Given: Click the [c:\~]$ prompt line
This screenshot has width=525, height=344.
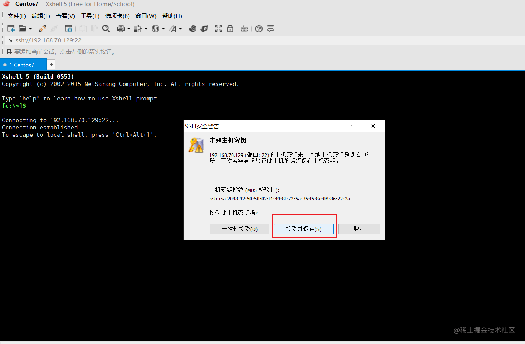Looking at the screenshot, I should point(14,106).
